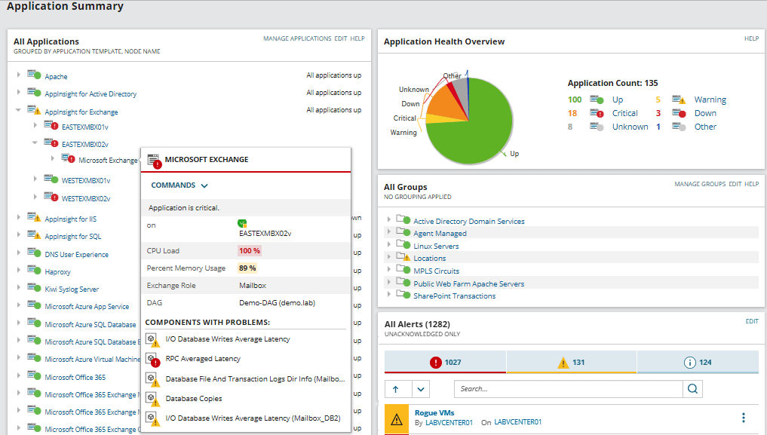Open the three-dot menu for Rogue VMs alert
Viewport: 767px width, 435px height.
point(744,418)
